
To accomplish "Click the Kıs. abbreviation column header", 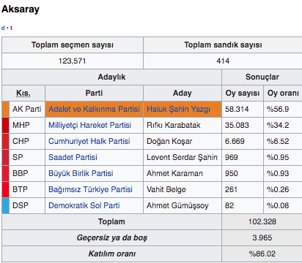I will pyautogui.click(x=23, y=93).
